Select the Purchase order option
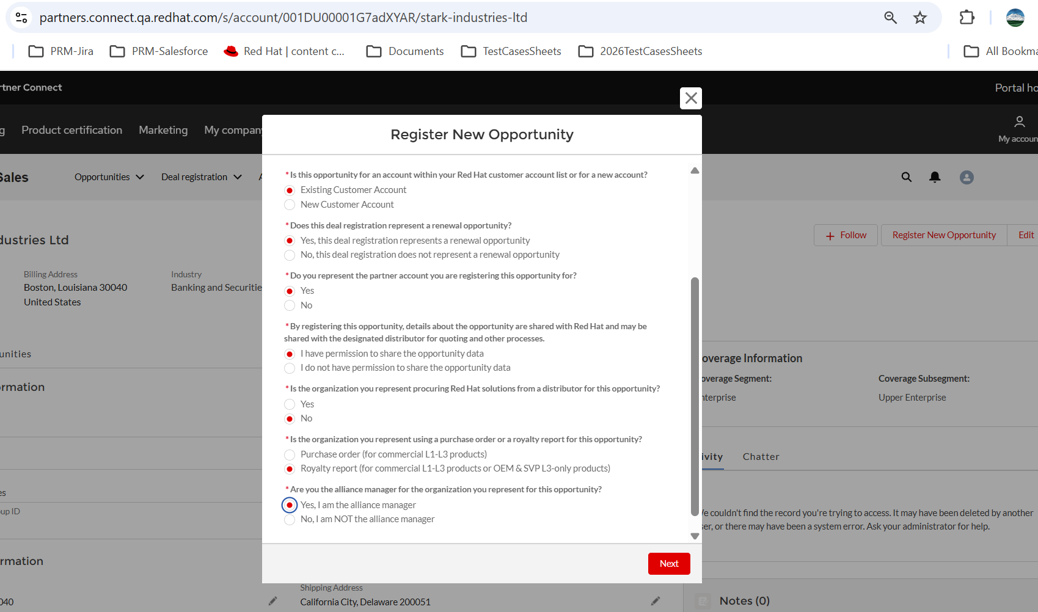This screenshot has height=612, width=1038. click(290, 454)
